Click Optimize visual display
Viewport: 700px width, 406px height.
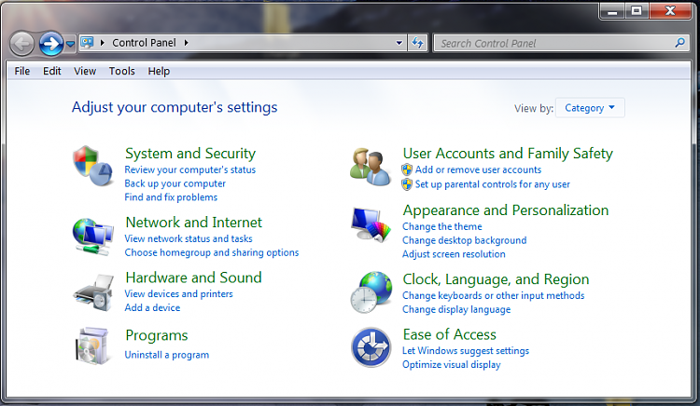452,365
